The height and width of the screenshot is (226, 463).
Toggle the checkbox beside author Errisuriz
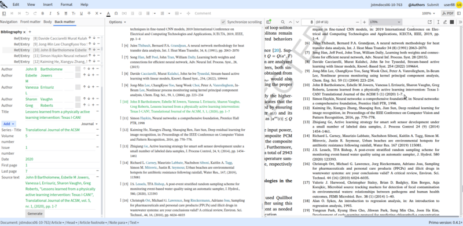[x=78, y=87]
